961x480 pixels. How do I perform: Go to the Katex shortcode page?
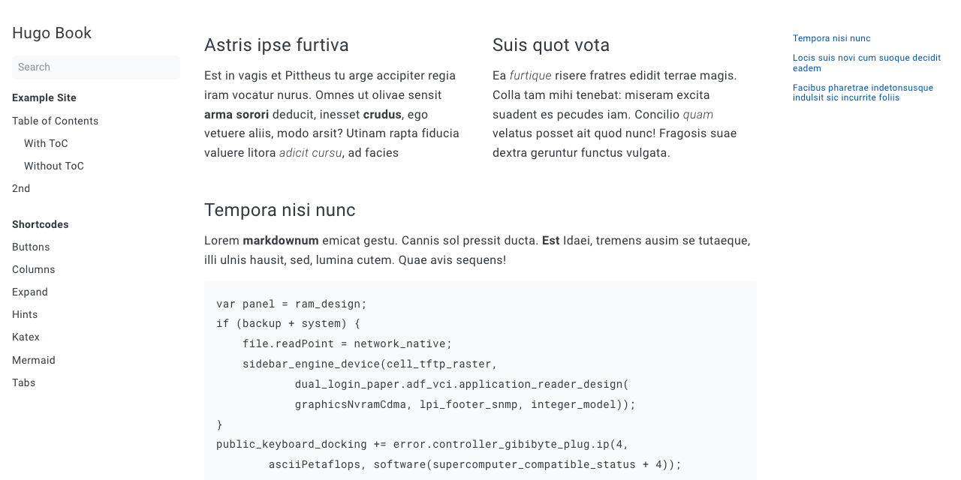[26, 337]
